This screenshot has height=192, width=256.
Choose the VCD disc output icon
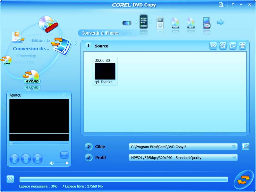[x=191, y=23]
